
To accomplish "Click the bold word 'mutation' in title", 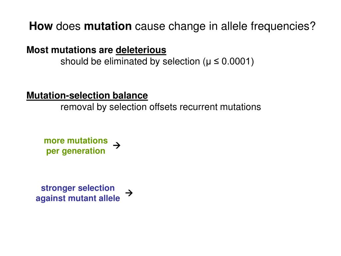I will click(x=108, y=26).
